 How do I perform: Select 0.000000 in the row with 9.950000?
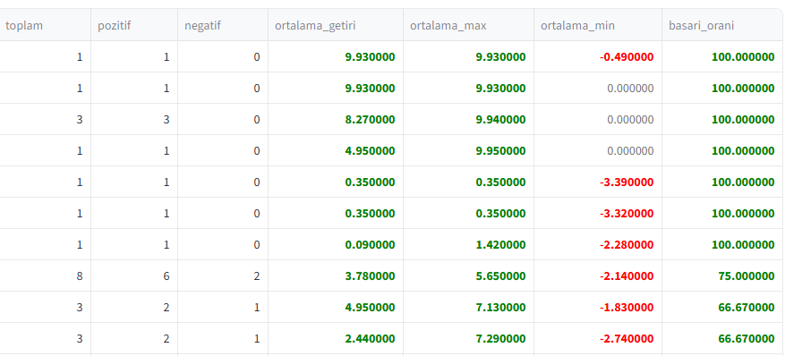[598, 150]
